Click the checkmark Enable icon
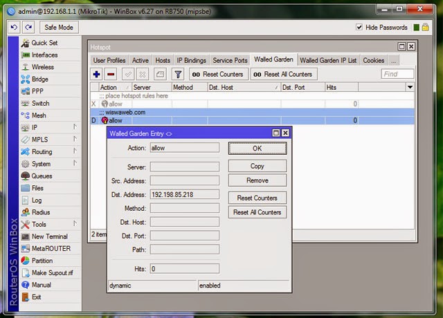Viewport: 443px width, 318px height. tap(128, 74)
